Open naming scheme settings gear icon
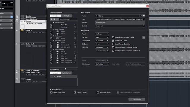 coord(144,16)
